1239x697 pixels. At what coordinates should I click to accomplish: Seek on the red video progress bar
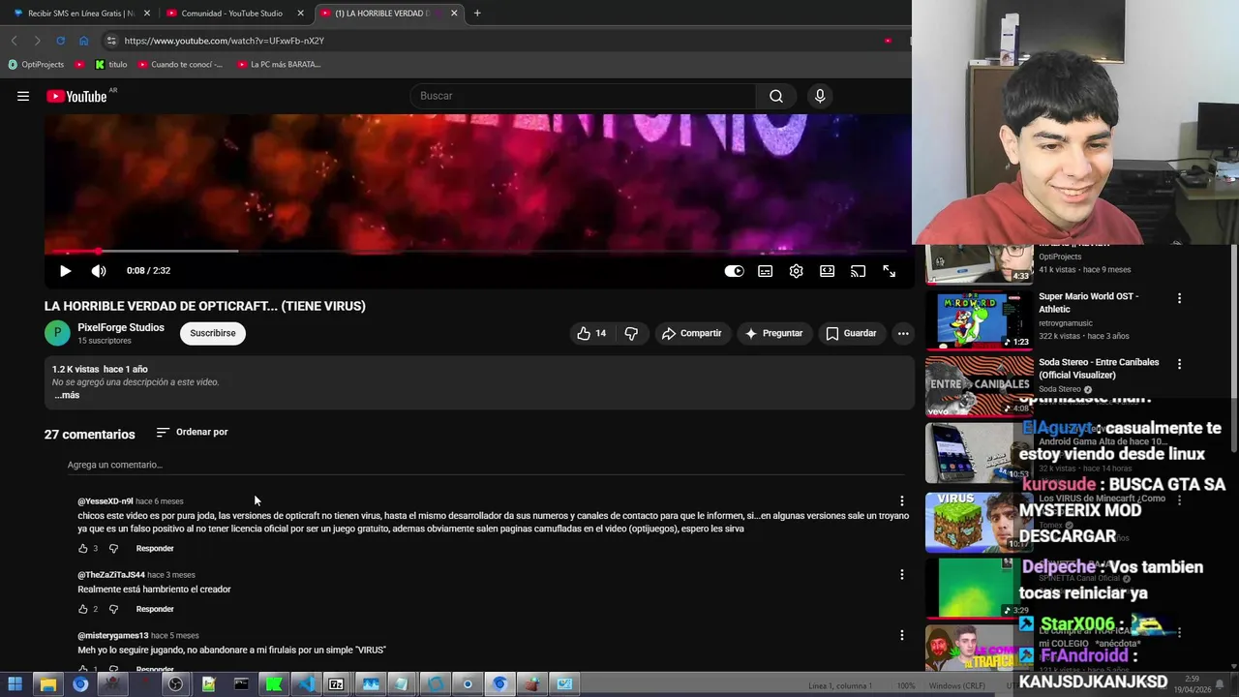(x=479, y=252)
